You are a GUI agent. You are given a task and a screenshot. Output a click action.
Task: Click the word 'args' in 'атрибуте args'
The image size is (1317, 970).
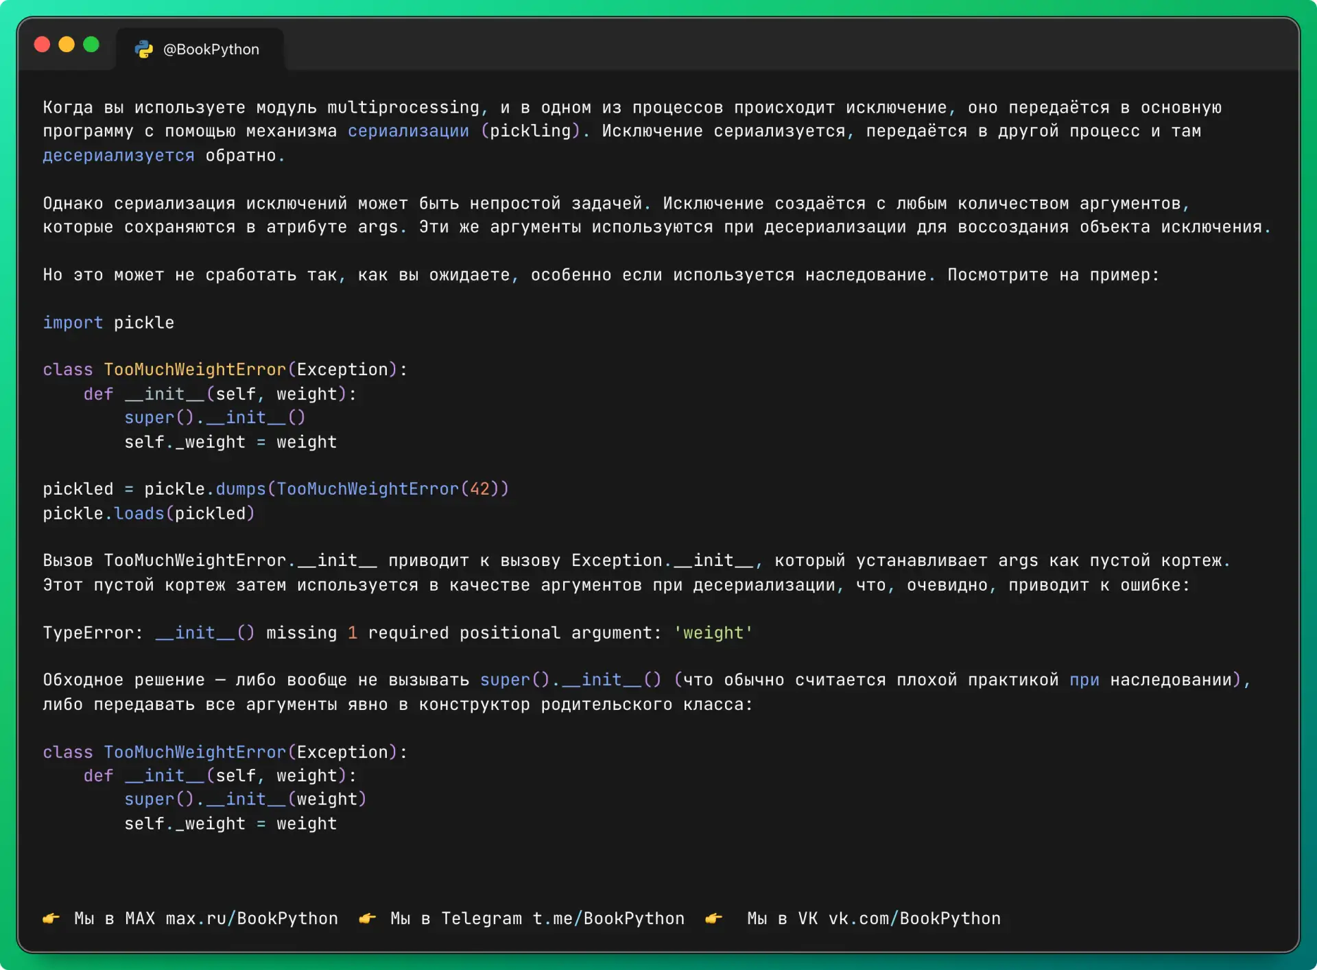click(377, 227)
